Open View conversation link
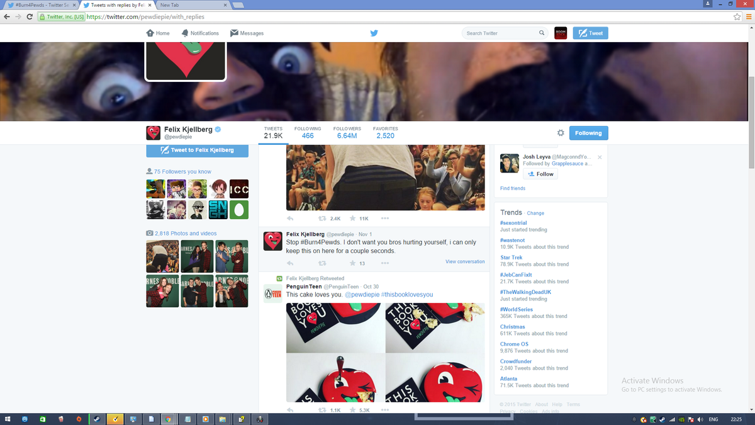Image resolution: width=755 pixels, height=425 pixels. pyautogui.click(x=465, y=261)
